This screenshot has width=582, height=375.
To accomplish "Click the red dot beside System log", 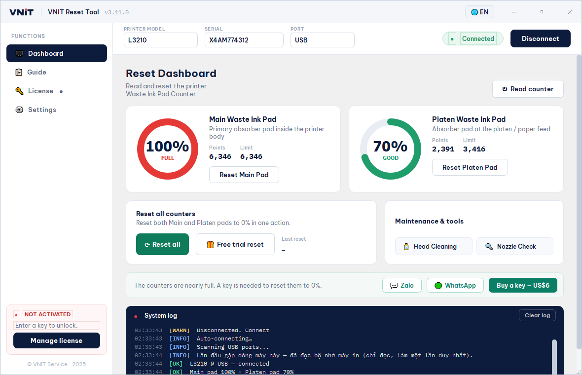I will coord(136,316).
